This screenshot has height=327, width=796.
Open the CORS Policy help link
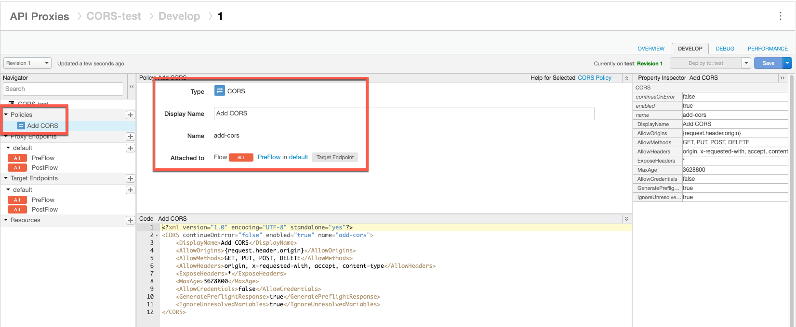595,78
